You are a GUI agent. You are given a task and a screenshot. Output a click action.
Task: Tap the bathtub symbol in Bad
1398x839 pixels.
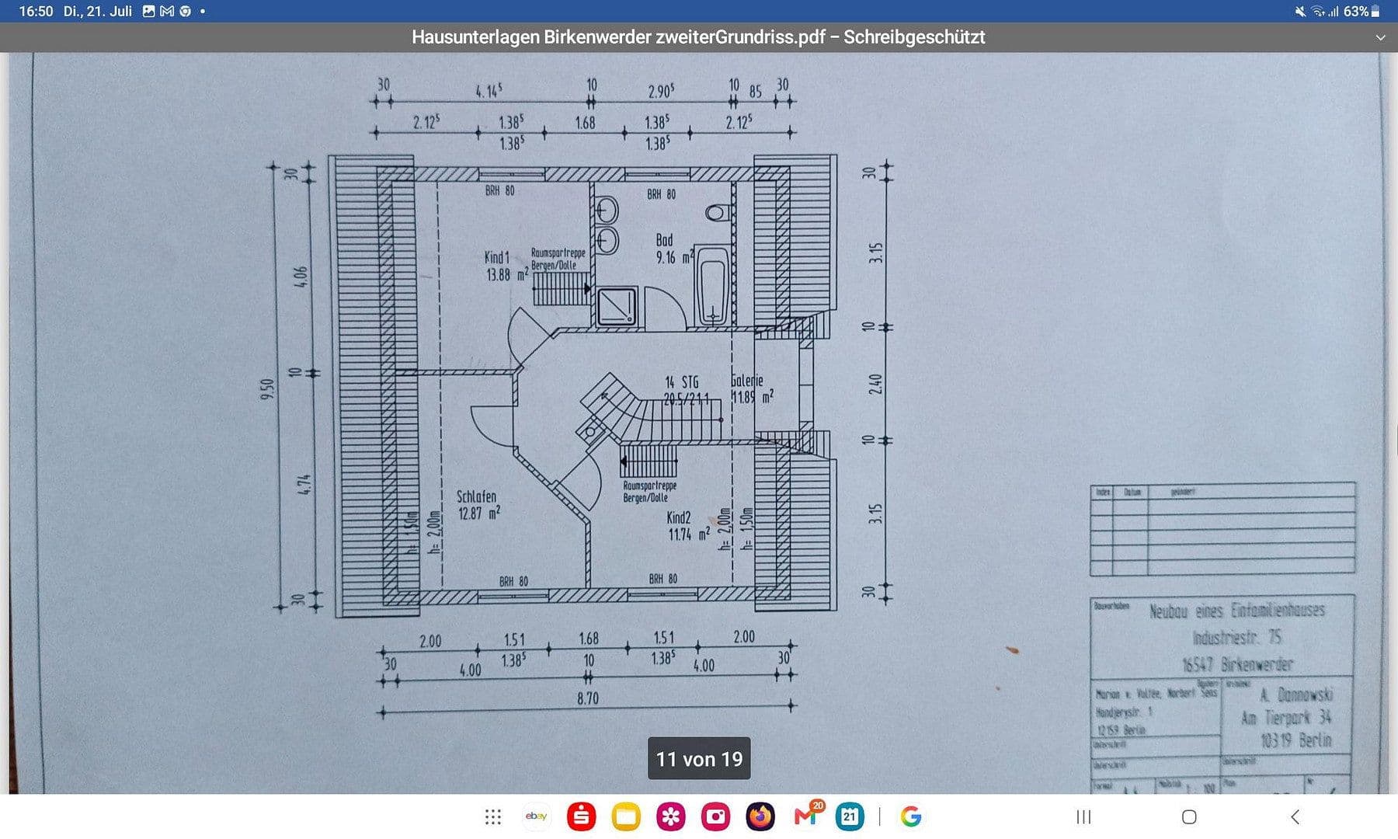coord(712,285)
